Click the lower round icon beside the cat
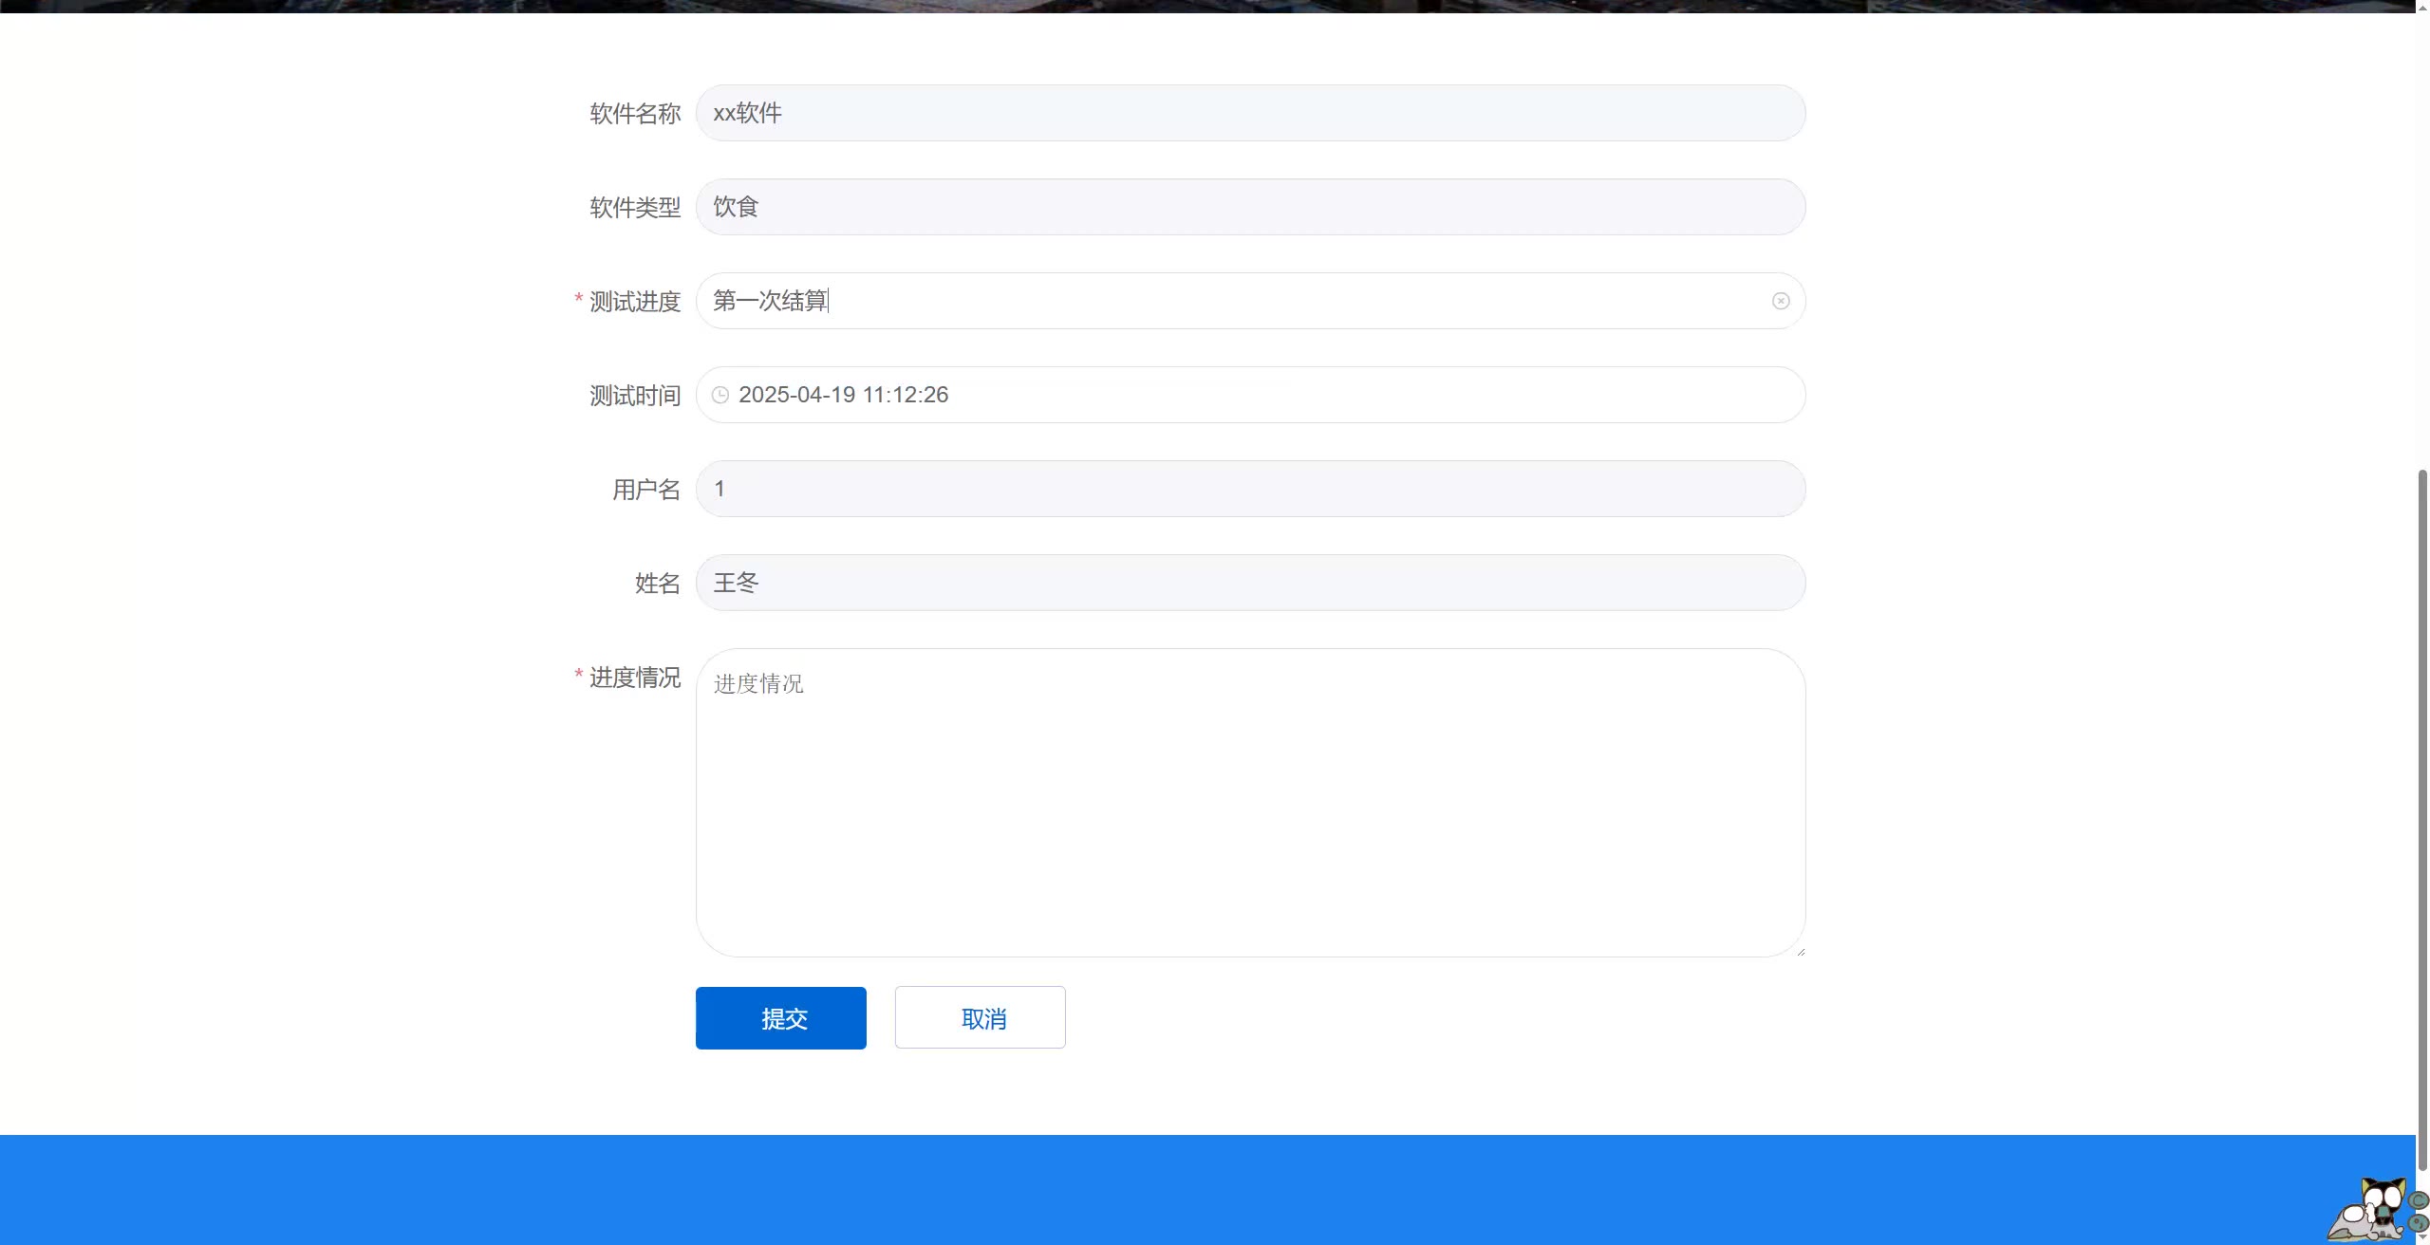 coord(2420,1224)
